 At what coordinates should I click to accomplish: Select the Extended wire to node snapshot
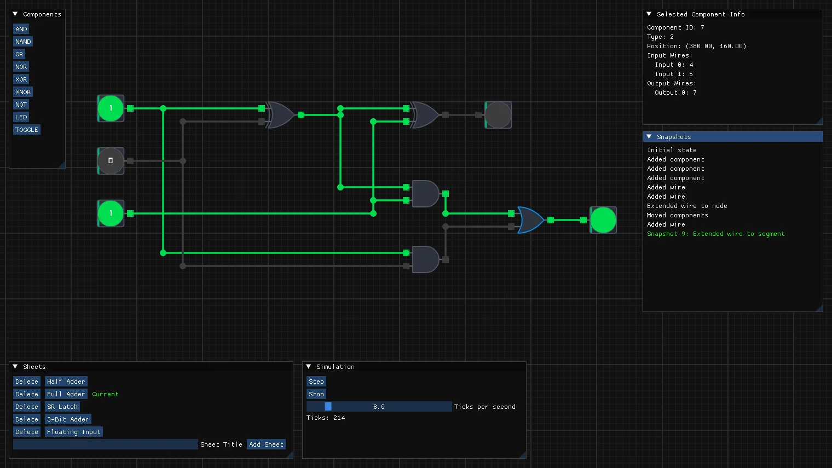[x=687, y=206]
